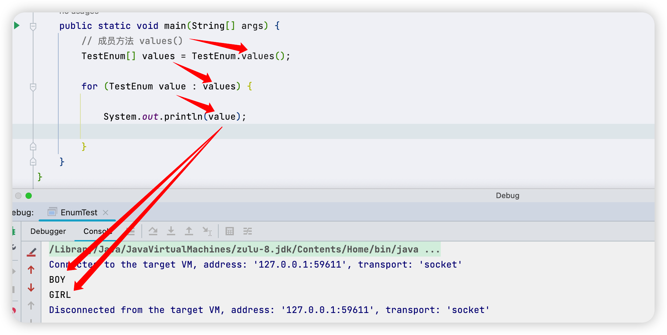Click 'Disconnected from the target VM' line

[269, 310]
